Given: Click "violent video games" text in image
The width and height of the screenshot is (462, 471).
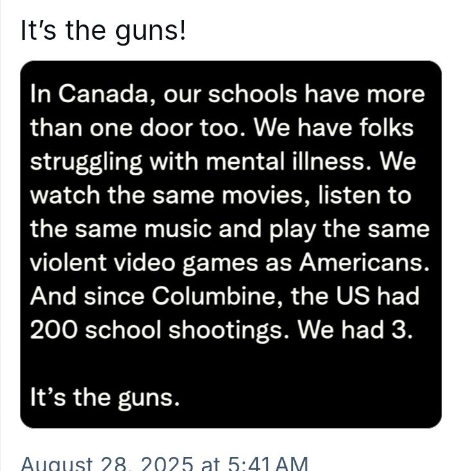Looking at the screenshot, I should click(x=144, y=263).
